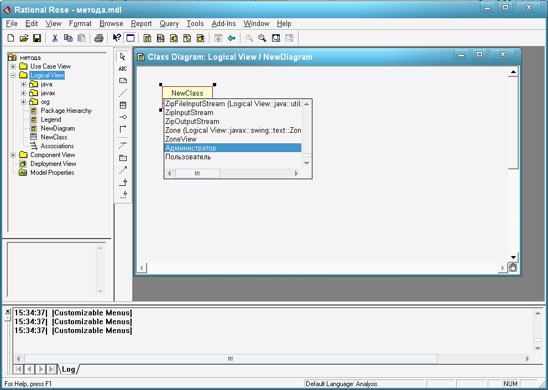Browse Deployment Diagram toolbar icon
This screenshot has height=390, width=548.
tap(201, 38)
